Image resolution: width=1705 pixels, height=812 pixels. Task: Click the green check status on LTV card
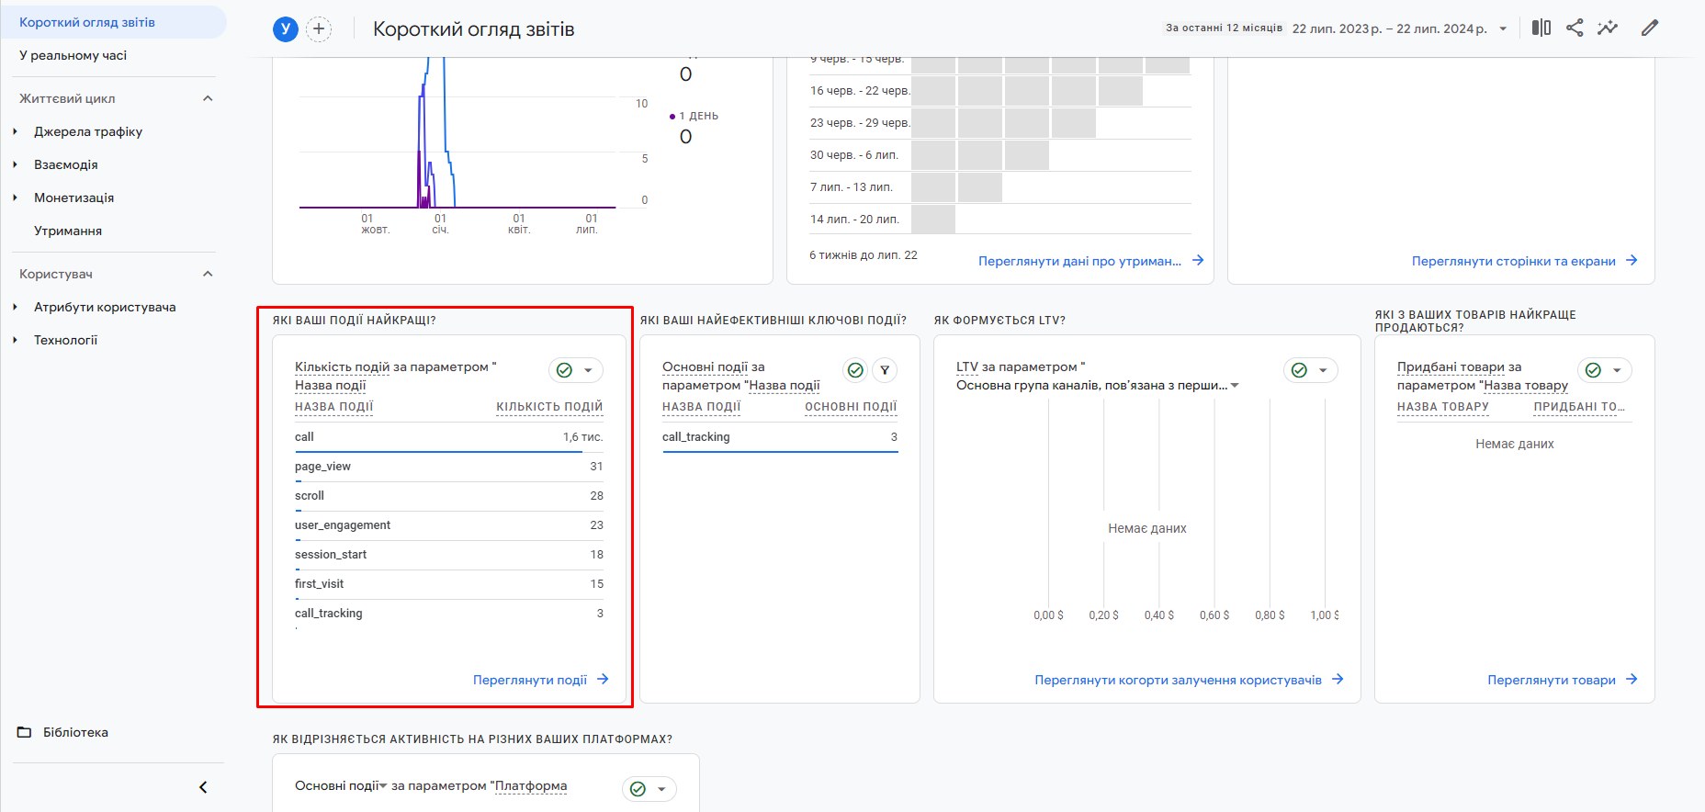point(1299,370)
